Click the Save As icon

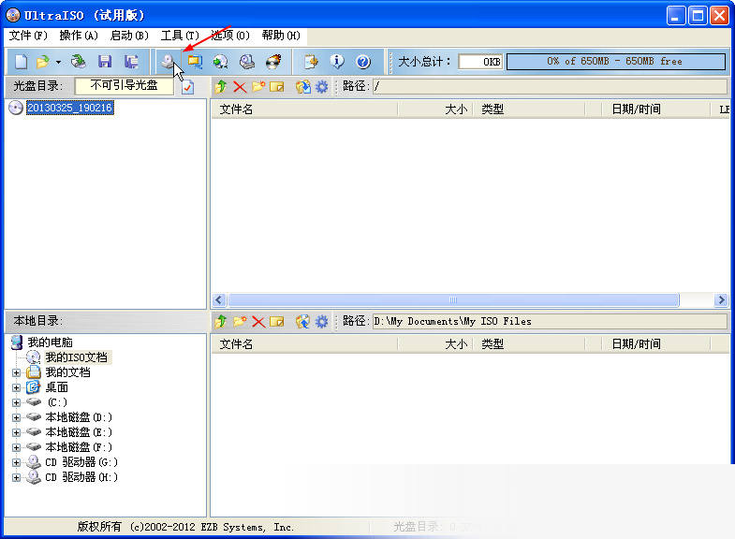(131, 62)
